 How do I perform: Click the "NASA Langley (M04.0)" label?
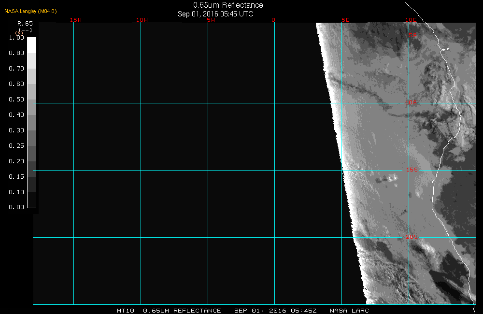[x=30, y=12]
